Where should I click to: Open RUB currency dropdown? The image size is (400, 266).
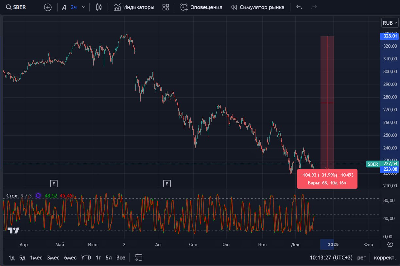(390, 23)
